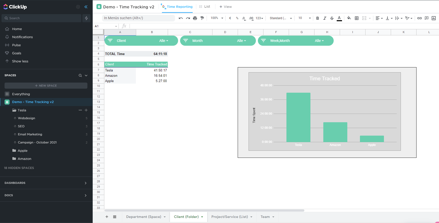The image size is (439, 223).
Task: Go to Home in sidebar
Action: click(x=17, y=29)
